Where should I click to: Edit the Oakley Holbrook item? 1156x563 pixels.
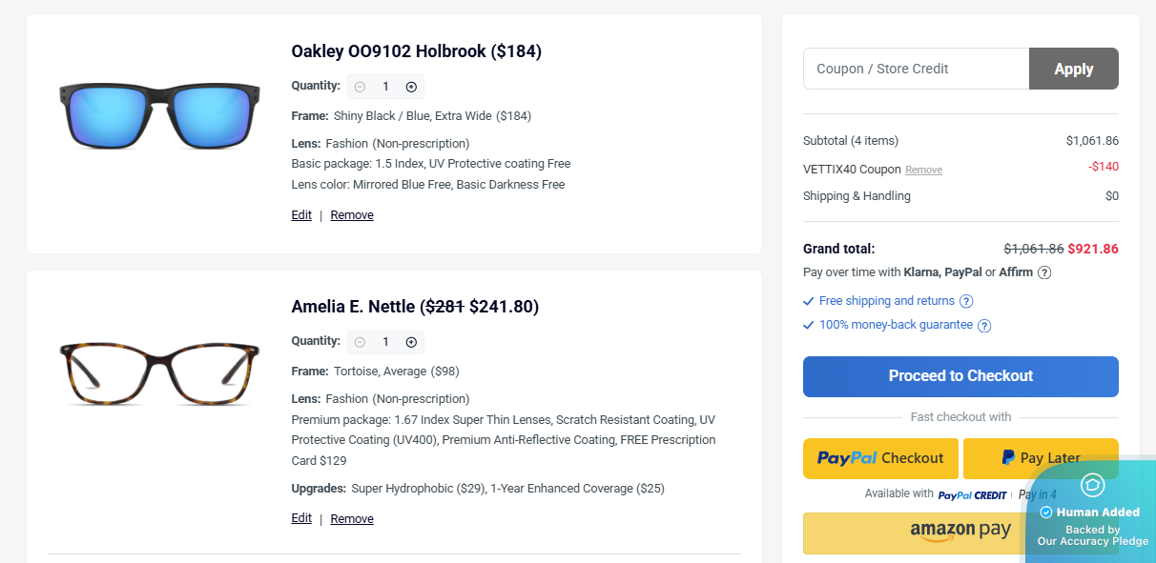pyautogui.click(x=301, y=215)
